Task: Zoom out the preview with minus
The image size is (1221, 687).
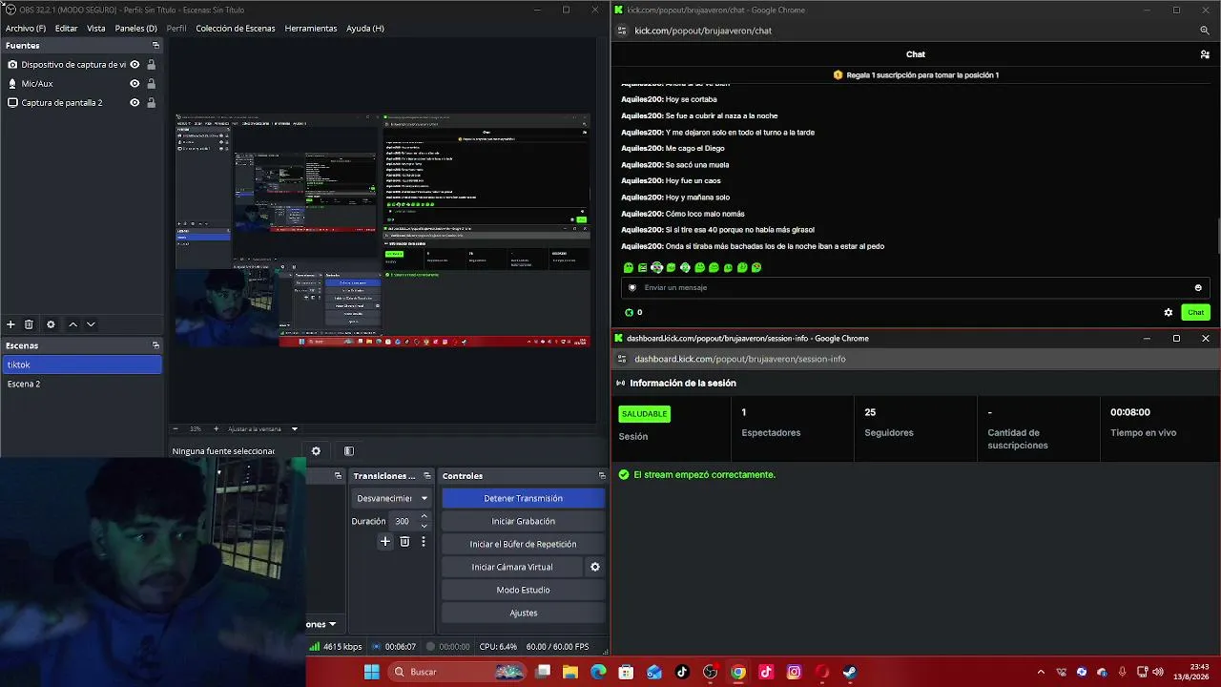Action: pyautogui.click(x=175, y=429)
